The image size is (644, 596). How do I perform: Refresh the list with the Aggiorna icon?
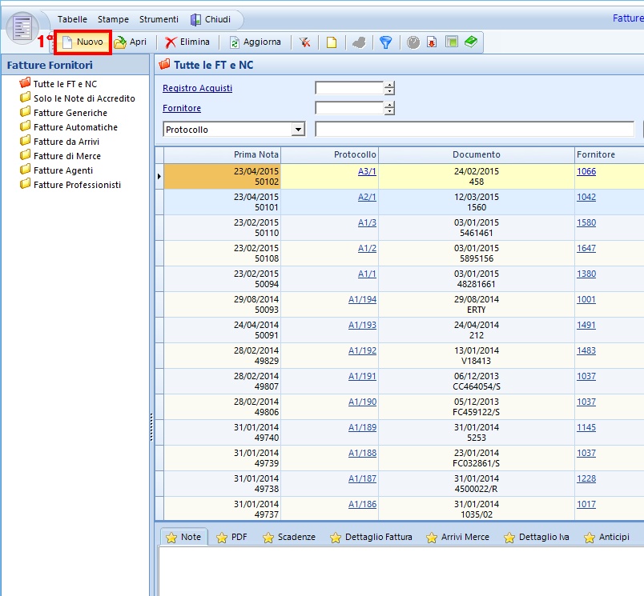235,42
